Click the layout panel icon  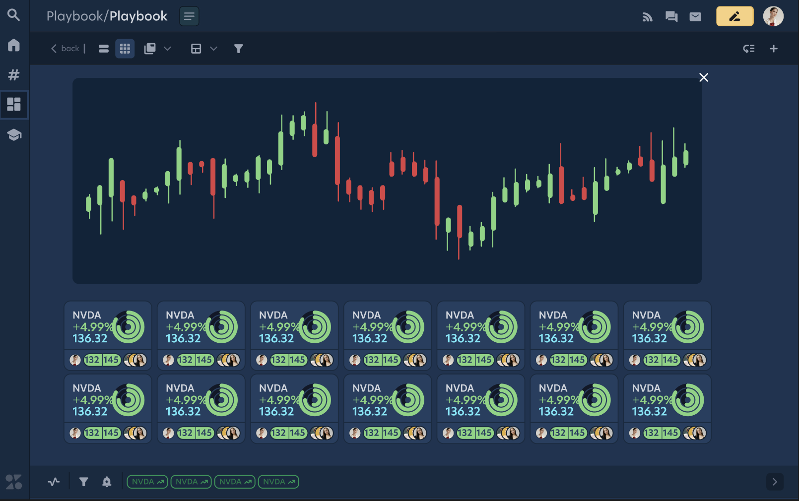[x=196, y=49]
